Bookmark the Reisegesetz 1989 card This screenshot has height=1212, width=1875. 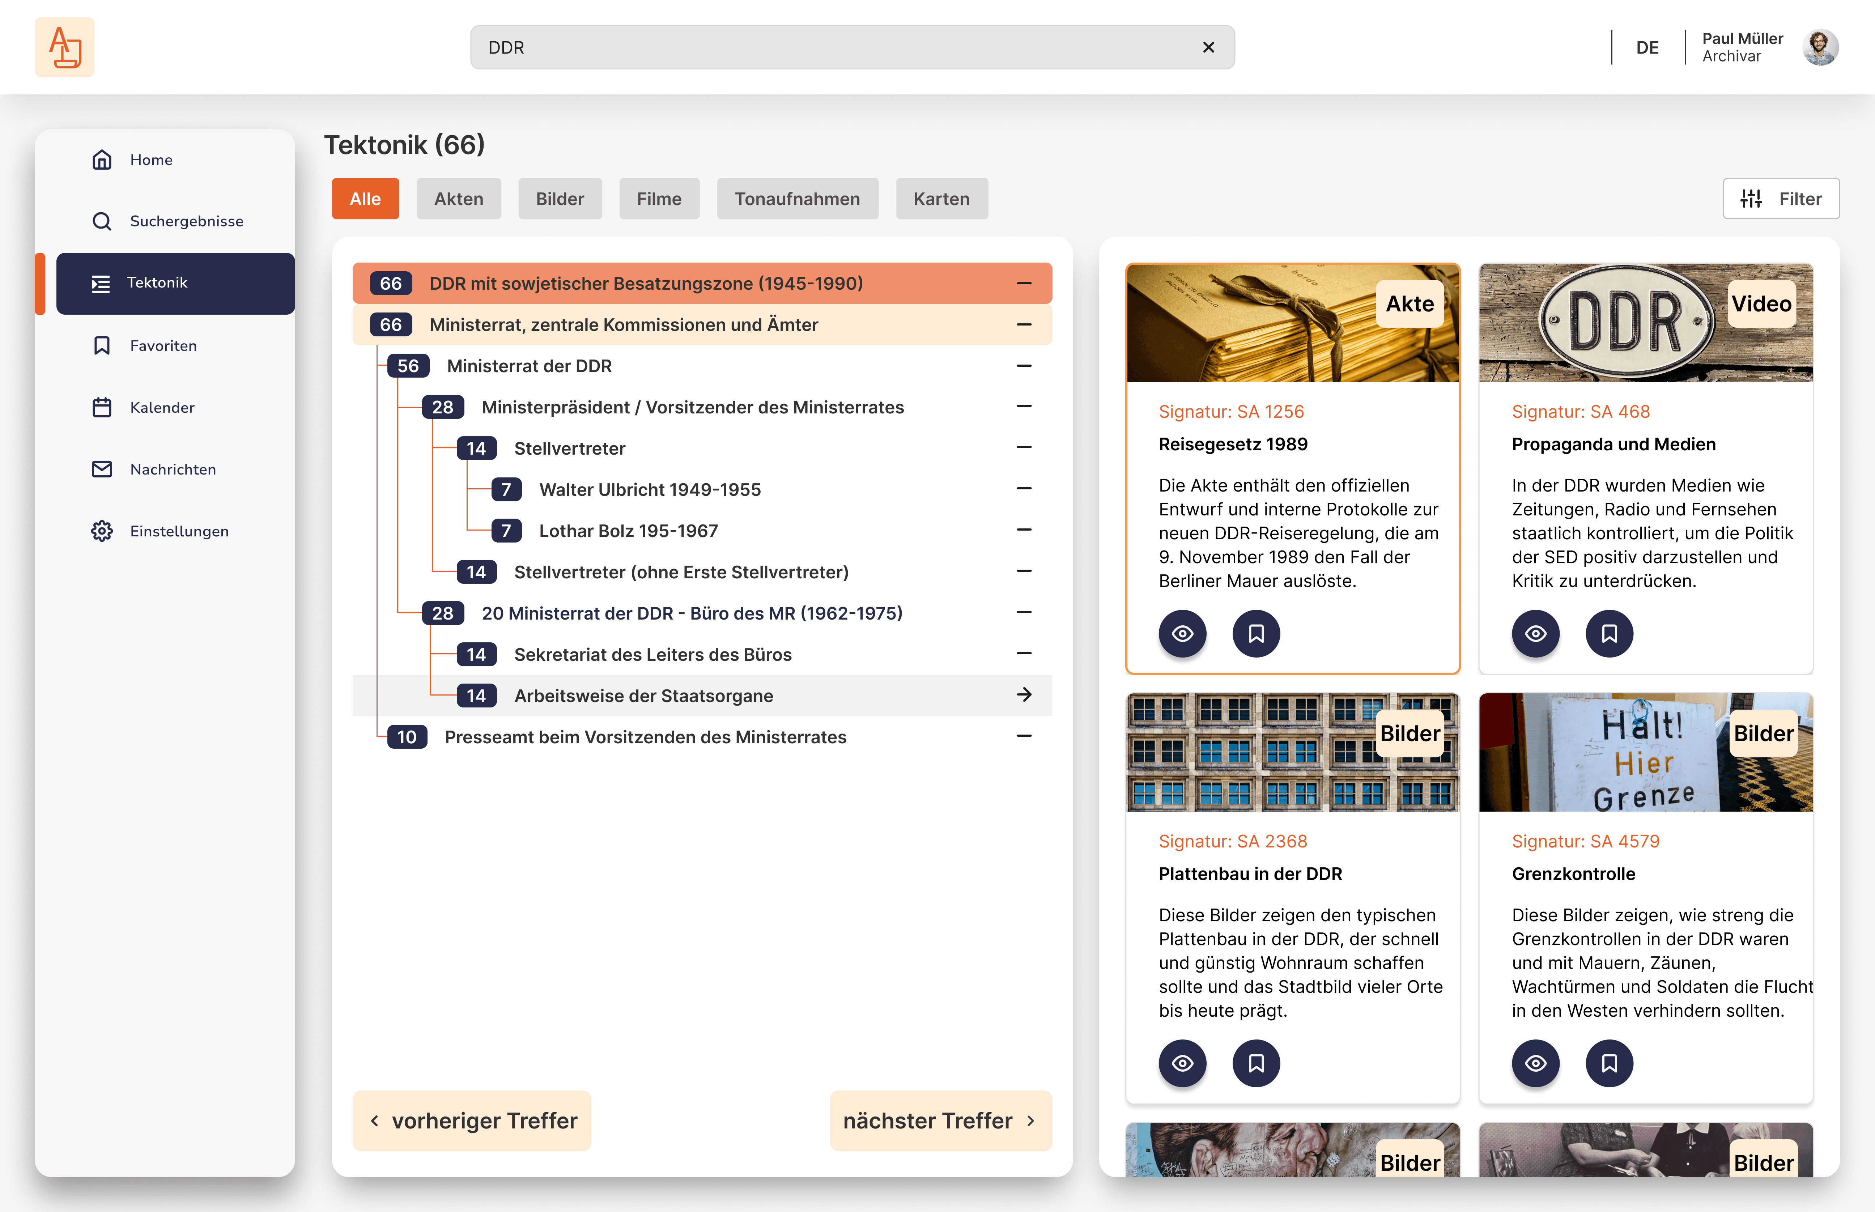[1256, 634]
